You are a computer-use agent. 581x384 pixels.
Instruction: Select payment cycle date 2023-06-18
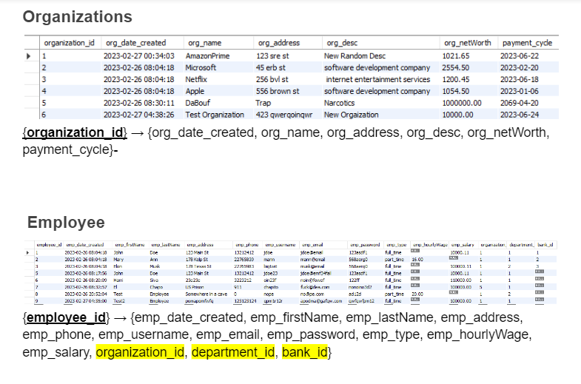[520, 80]
